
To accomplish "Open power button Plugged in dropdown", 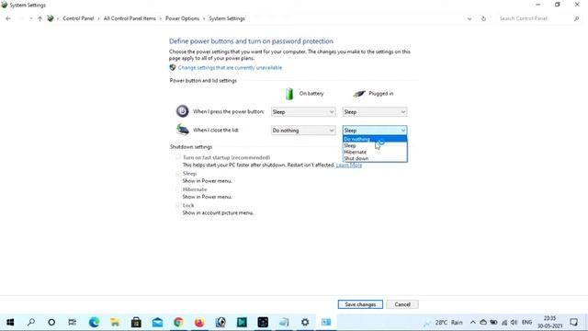I will click(x=375, y=112).
